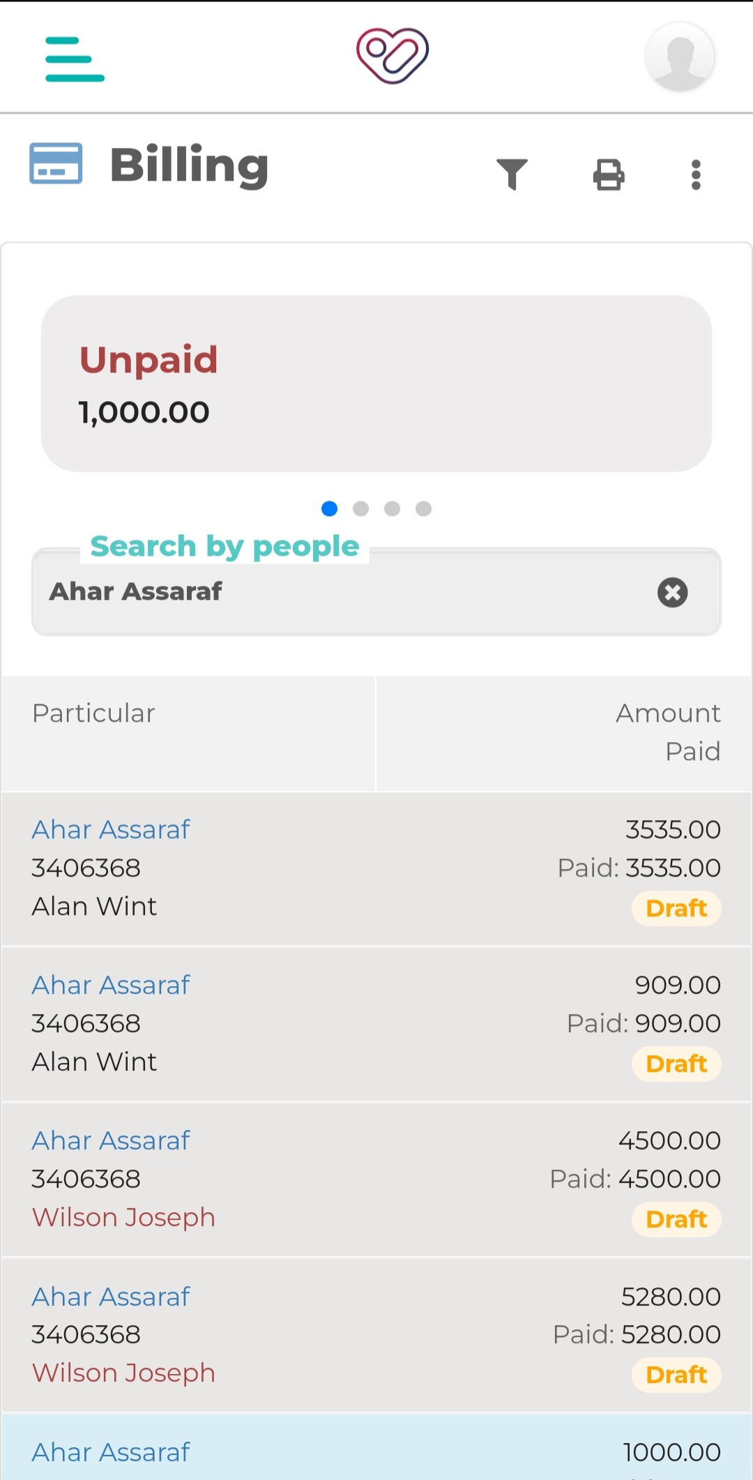Open Ahar Assaraf link for 1000.00 bill
Screen dimensions: 753x1480
(x=111, y=1452)
